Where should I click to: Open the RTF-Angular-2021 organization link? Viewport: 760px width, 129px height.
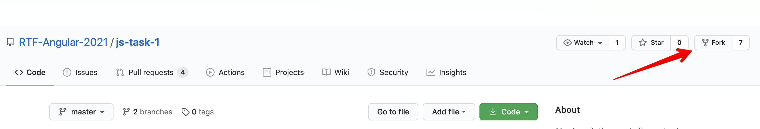[x=63, y=42]
